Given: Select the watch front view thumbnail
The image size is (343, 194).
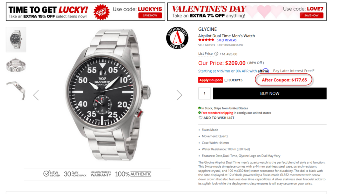Looking at the screenshot, I should (x=16, y=39).
